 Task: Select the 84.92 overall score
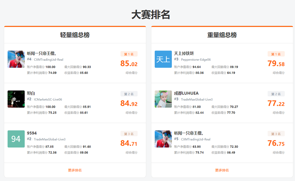click(129, 103)
